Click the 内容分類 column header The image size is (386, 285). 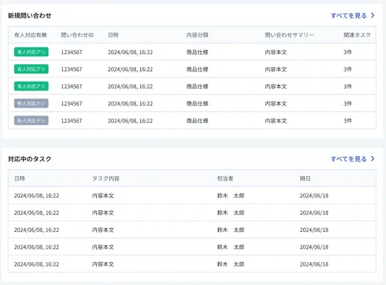(197, 35)
